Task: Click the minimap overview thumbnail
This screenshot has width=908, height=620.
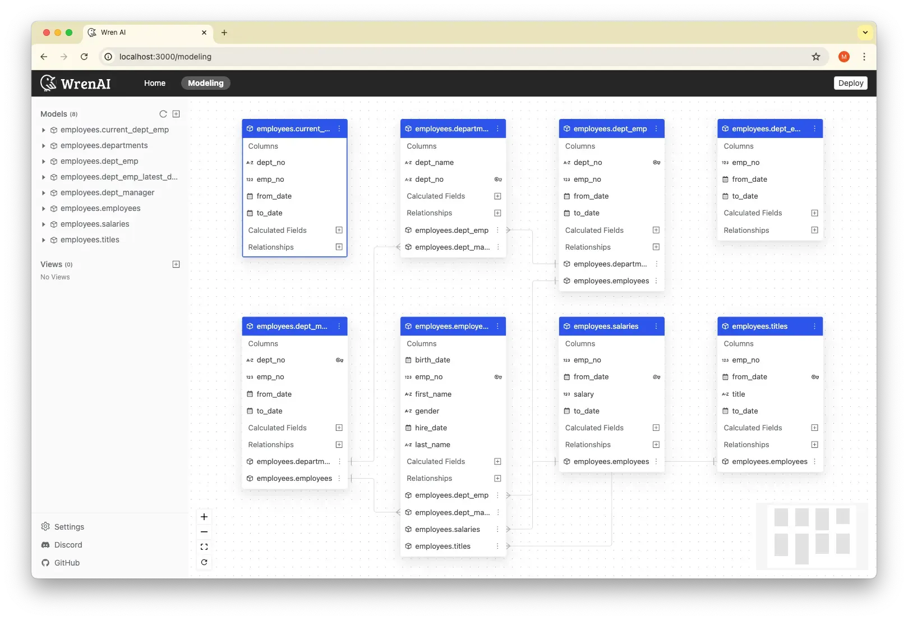Action: coord(812,536)
